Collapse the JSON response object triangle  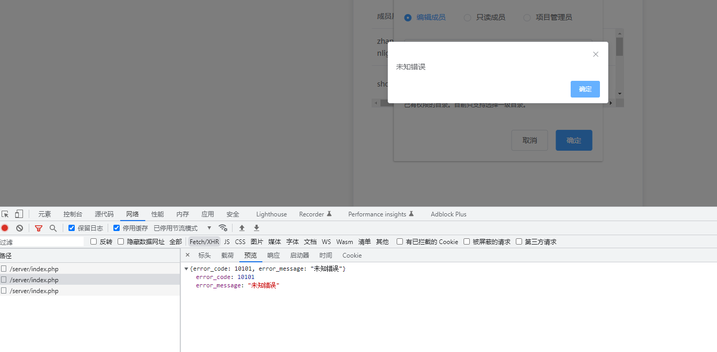(187, 269)
